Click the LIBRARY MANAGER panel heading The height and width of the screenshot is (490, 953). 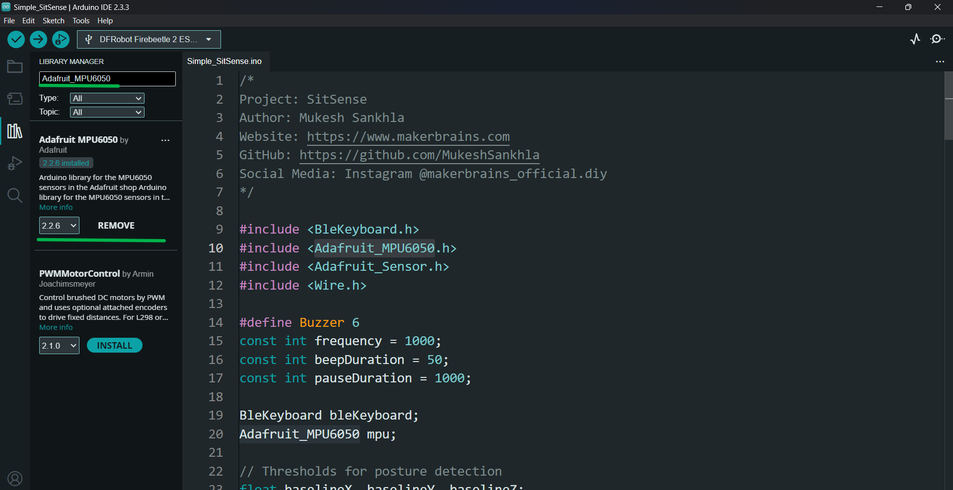pyautogui.click(x=72, y=61)
